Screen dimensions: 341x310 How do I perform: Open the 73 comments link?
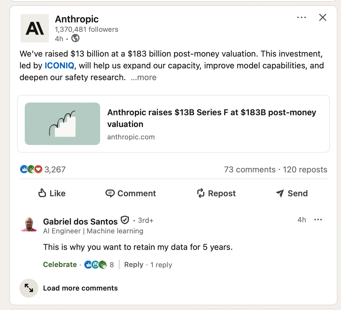point(250,170)
